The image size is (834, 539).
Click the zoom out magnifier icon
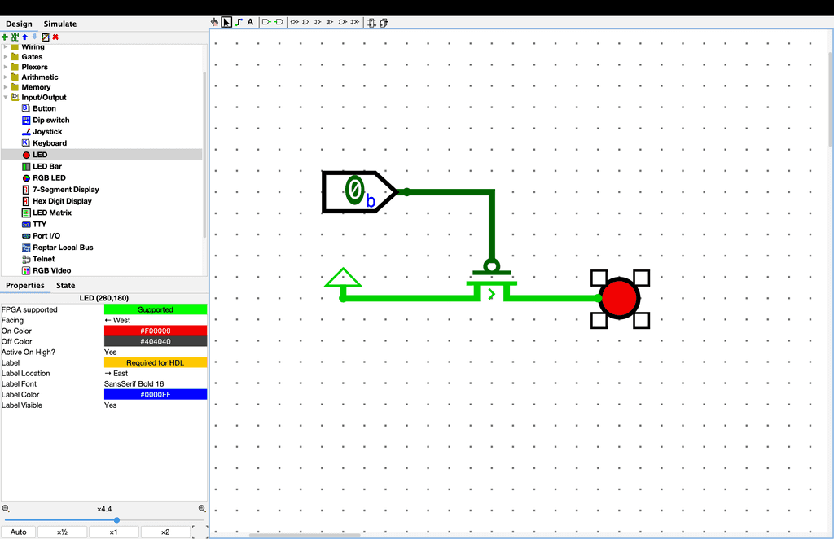[6, 508]
